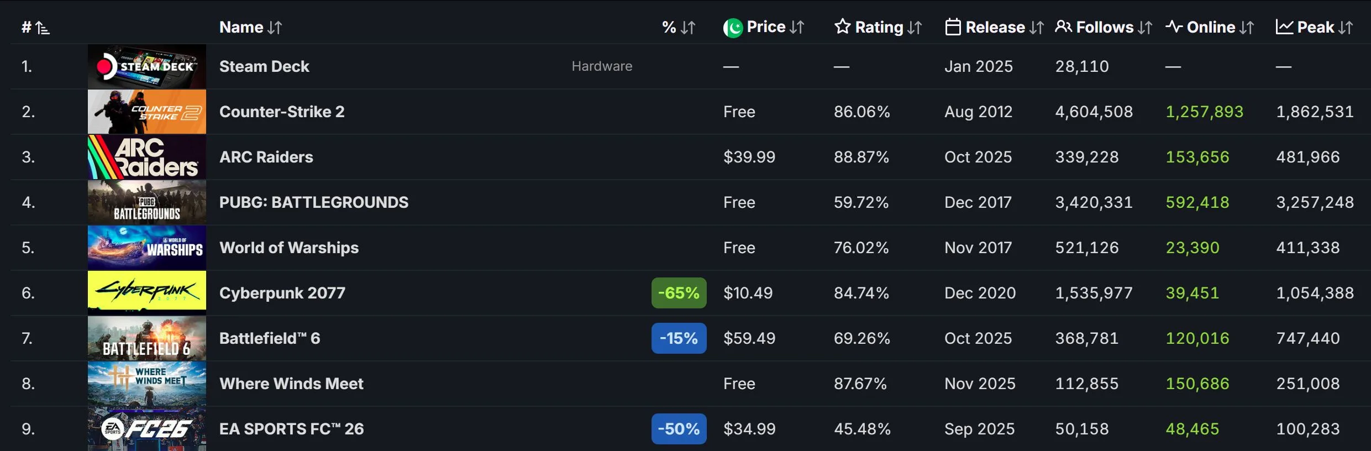Sort by rank number column

click(x=36, y=28)
